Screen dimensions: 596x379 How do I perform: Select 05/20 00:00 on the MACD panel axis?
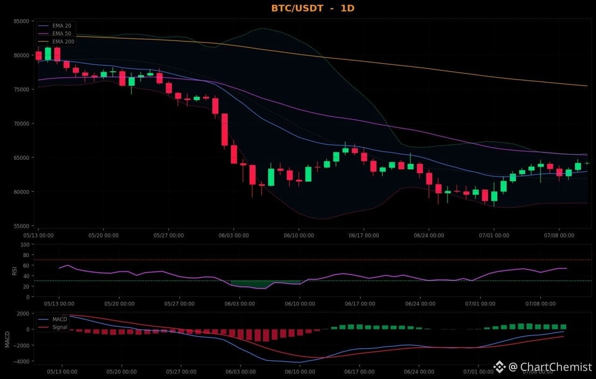[x=121, y=372]
